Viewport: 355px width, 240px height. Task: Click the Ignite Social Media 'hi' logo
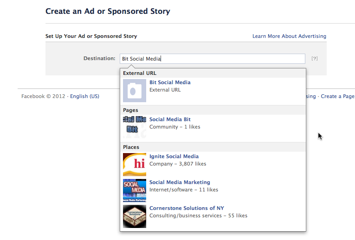click(135, 165)
